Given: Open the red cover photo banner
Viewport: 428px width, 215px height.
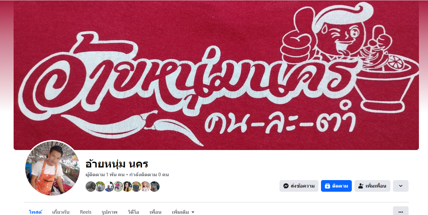Looking at the screenshot, I should [216, 75].
